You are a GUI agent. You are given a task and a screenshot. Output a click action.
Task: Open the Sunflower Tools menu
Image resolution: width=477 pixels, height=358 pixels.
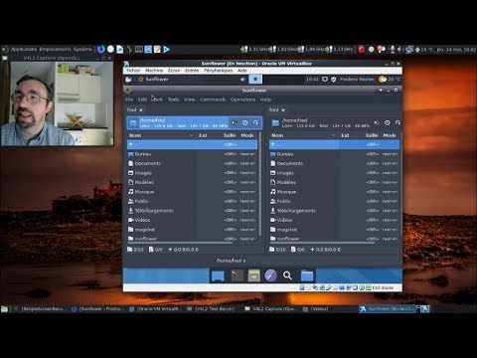coord(173,99)
